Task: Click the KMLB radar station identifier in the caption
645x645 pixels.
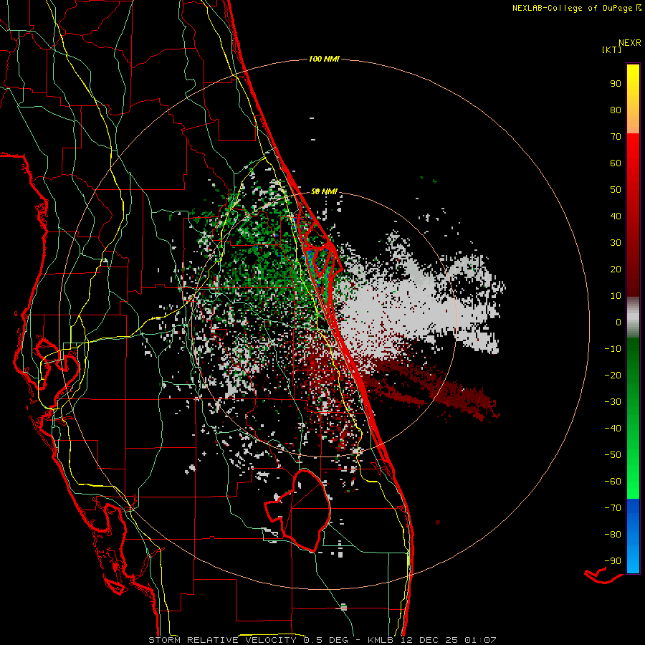Action: tap(381, 640)
